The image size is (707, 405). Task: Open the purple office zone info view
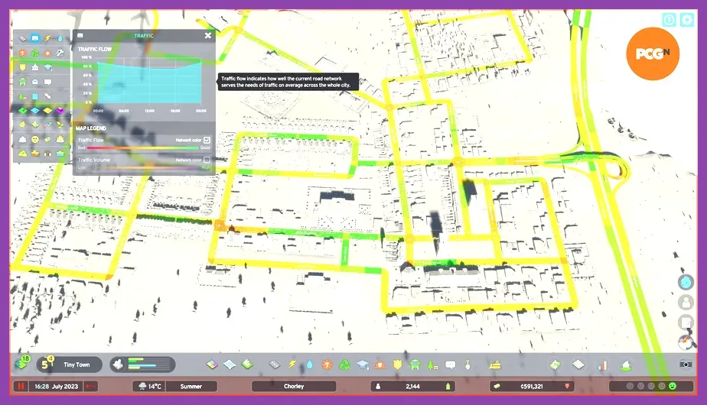pos(60,110)
